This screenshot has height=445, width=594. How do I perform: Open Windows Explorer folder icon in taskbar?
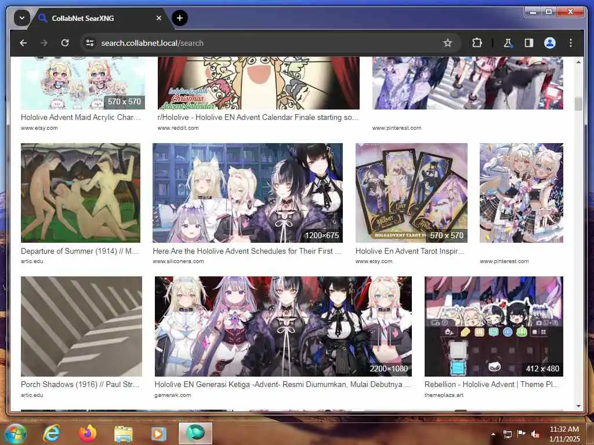(x=124, y=435)
